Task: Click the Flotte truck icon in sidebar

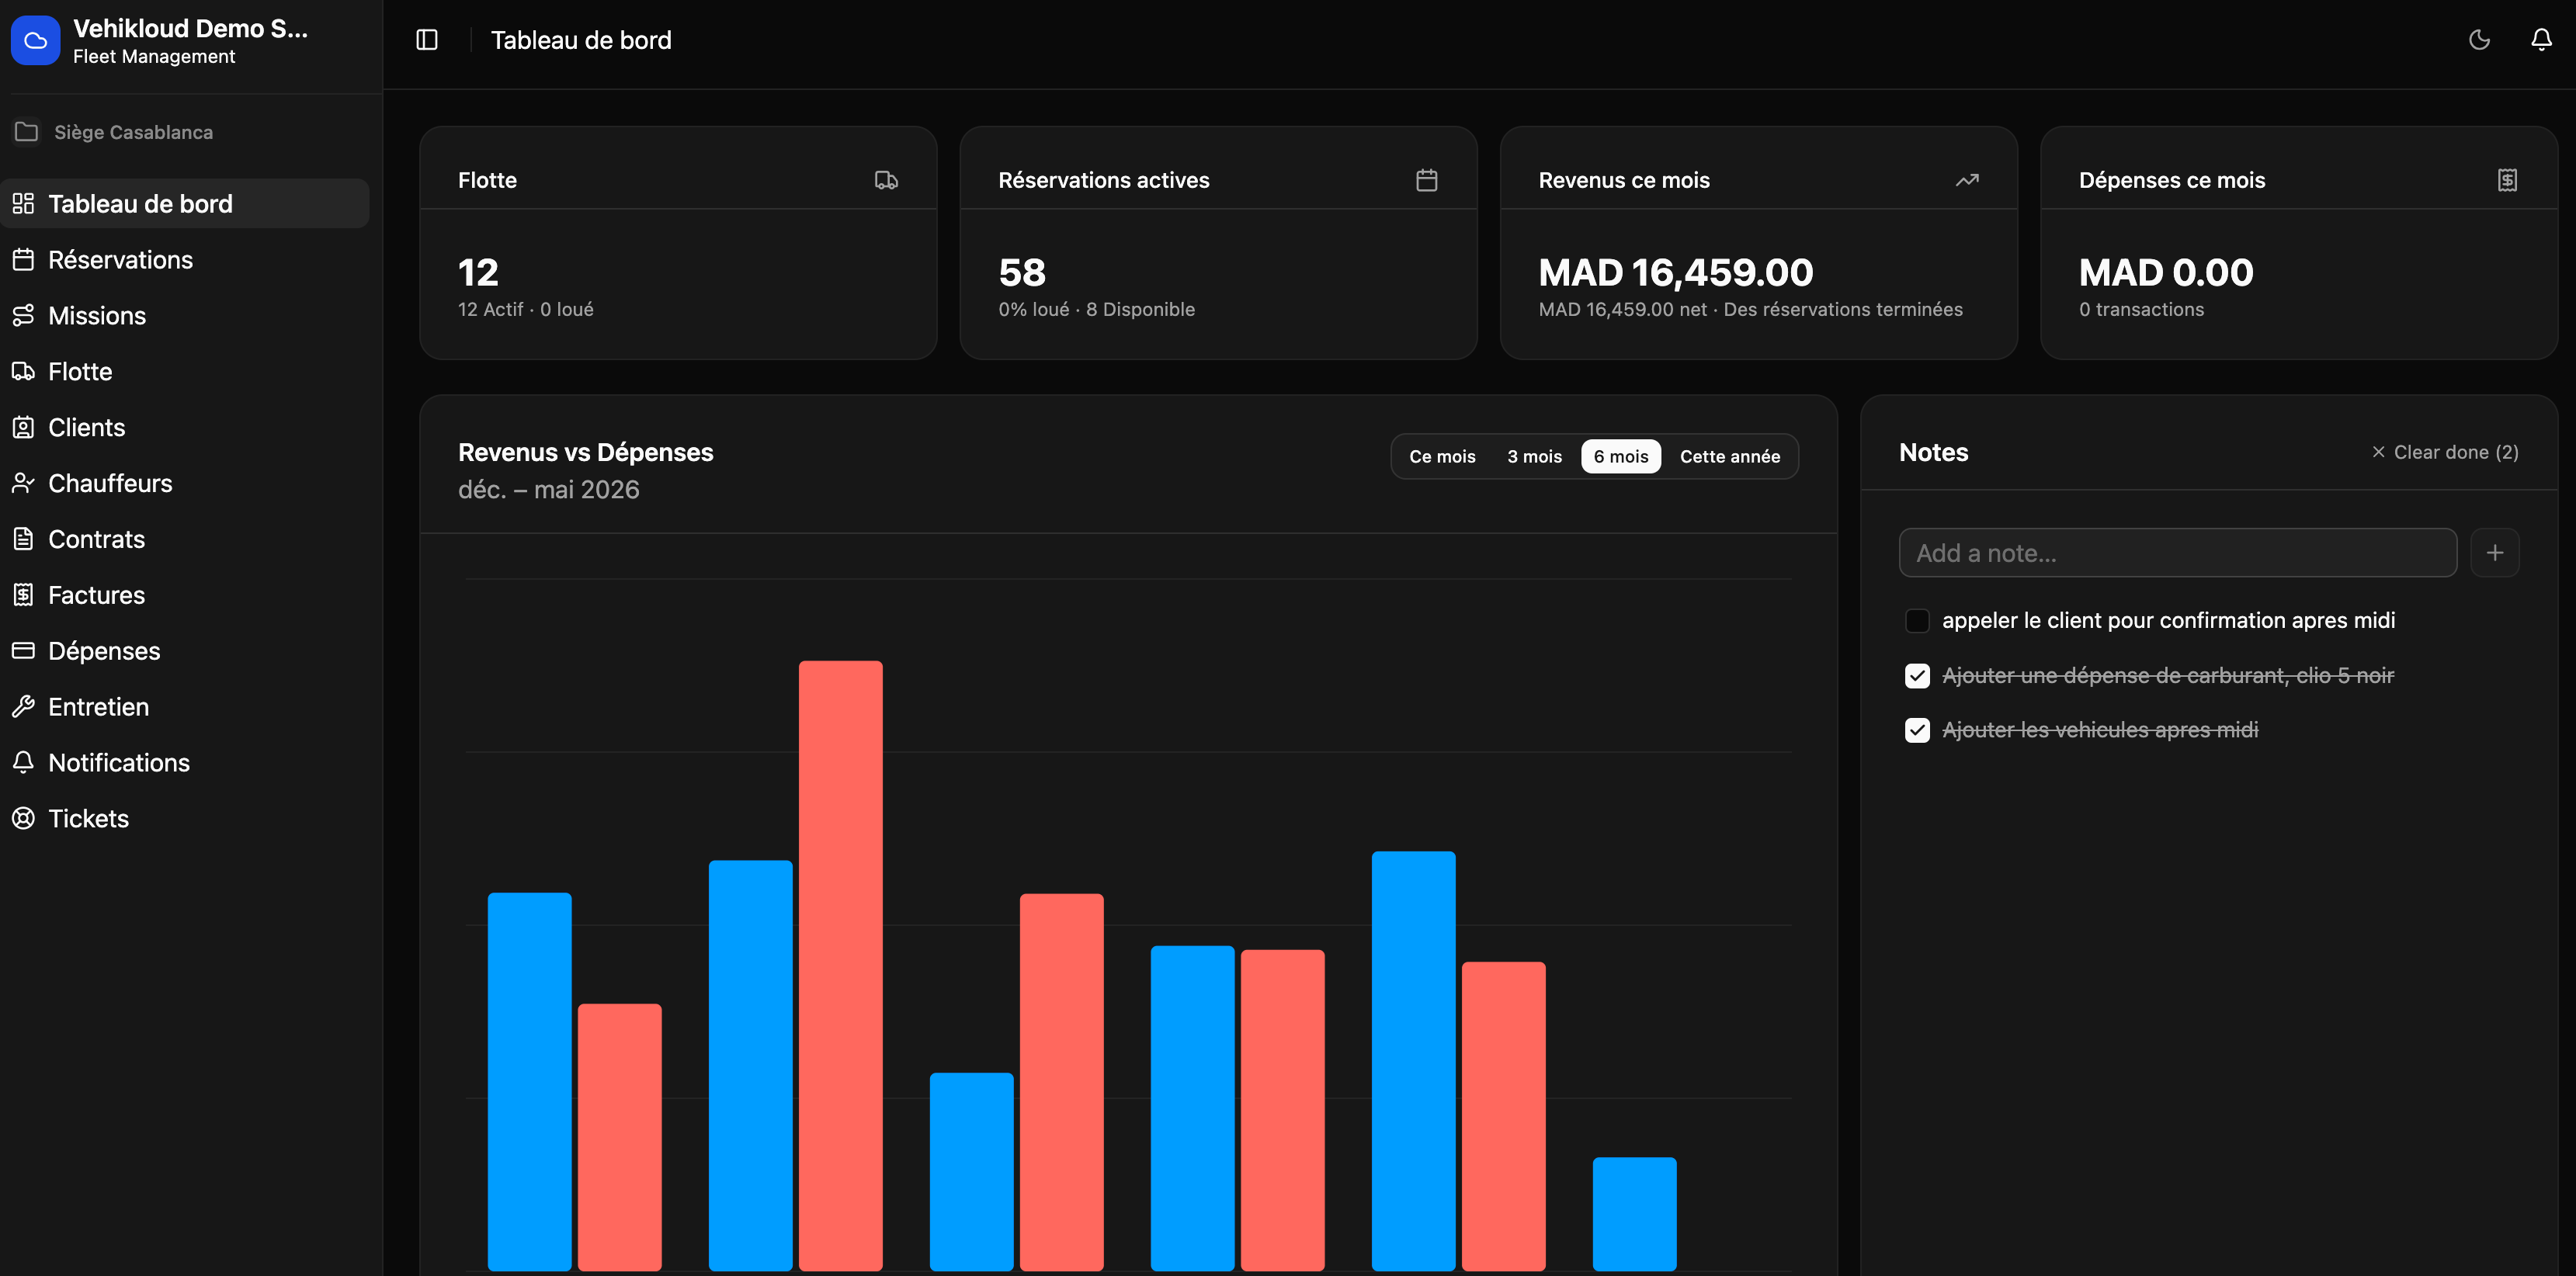Action: [x=23, y=372]
